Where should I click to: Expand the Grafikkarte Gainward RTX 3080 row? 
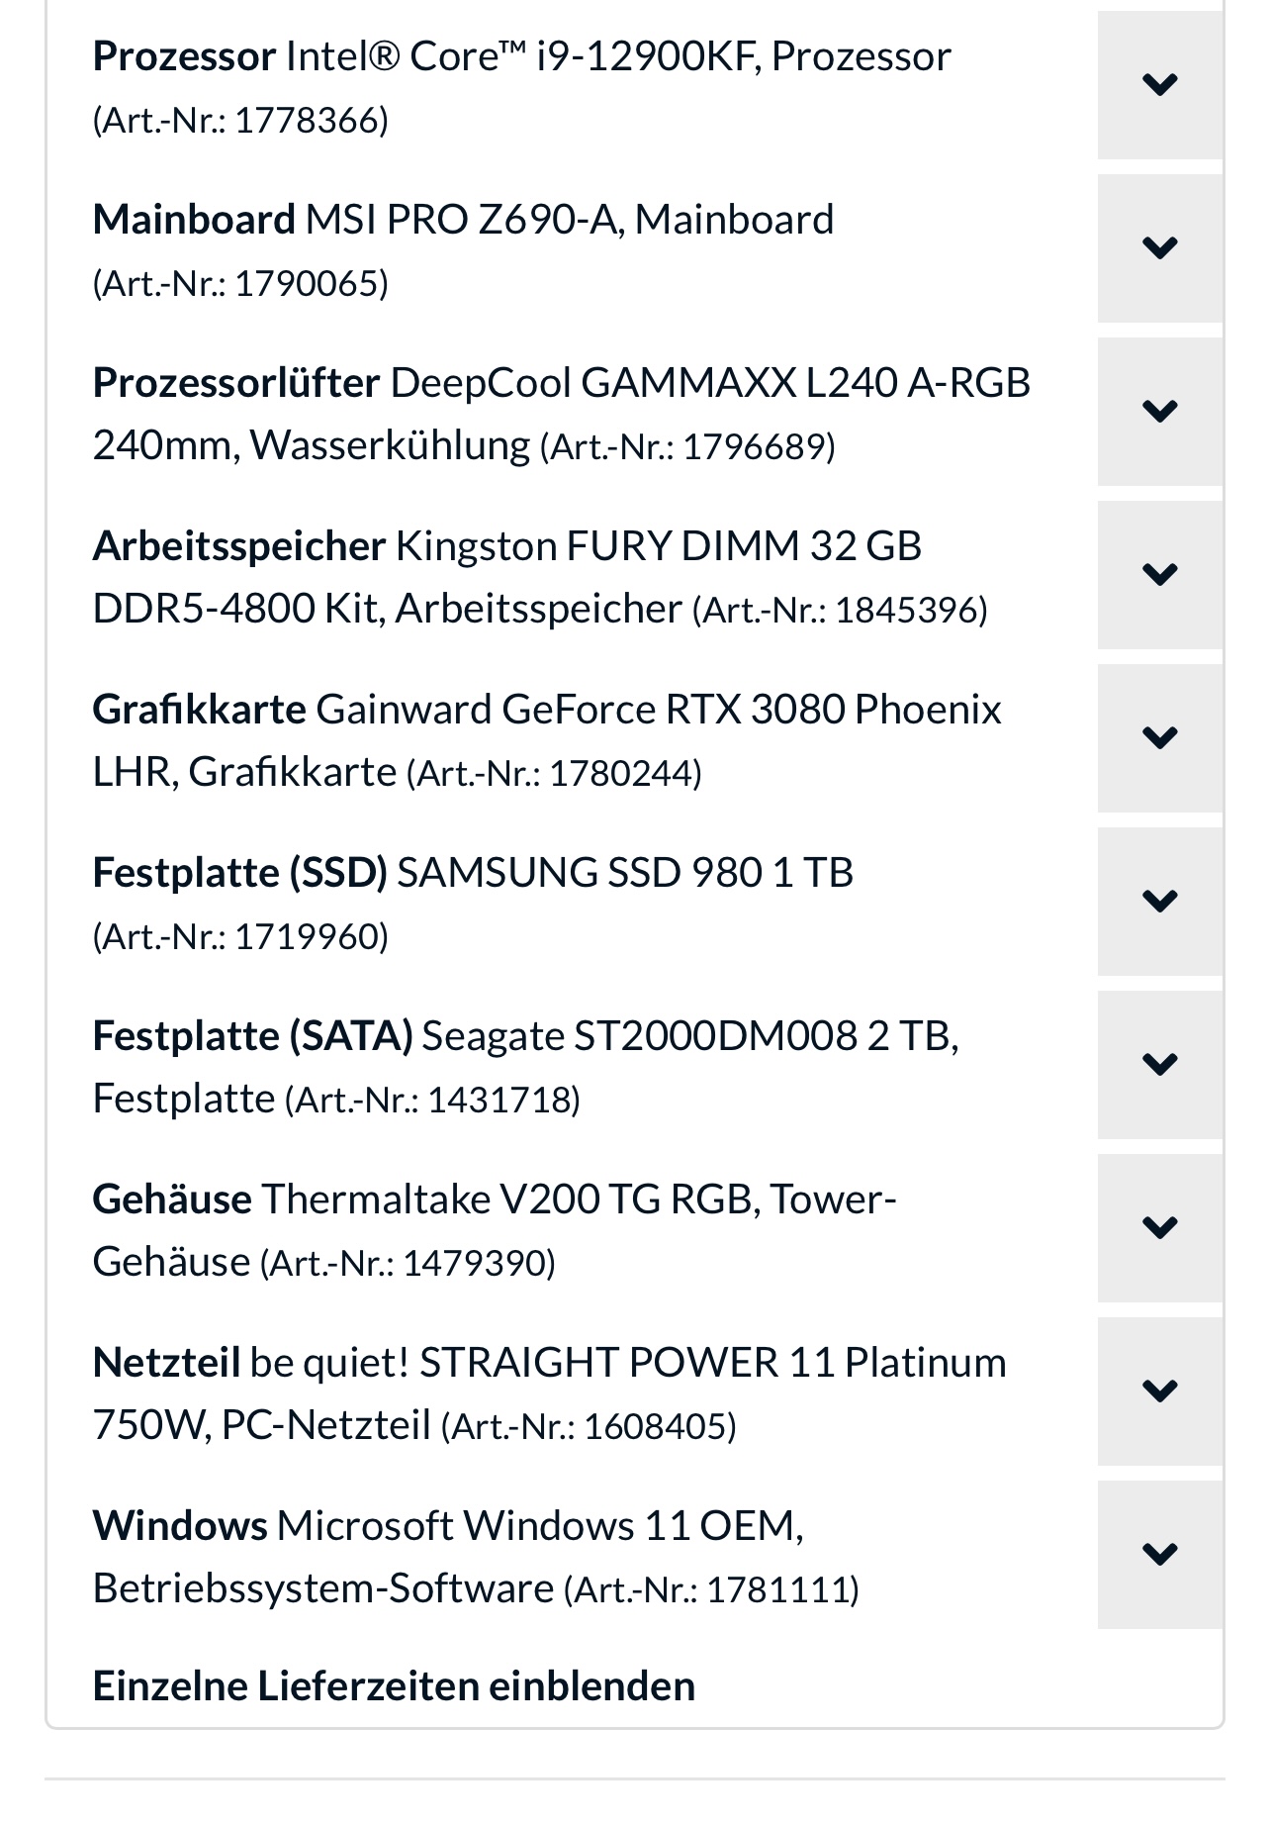pyautogui.click(x=1159, y=738)
